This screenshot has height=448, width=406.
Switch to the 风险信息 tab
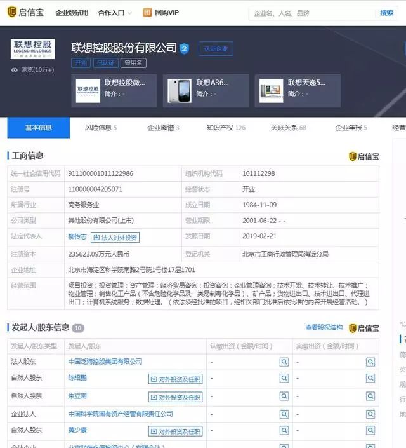coord(101,128)
